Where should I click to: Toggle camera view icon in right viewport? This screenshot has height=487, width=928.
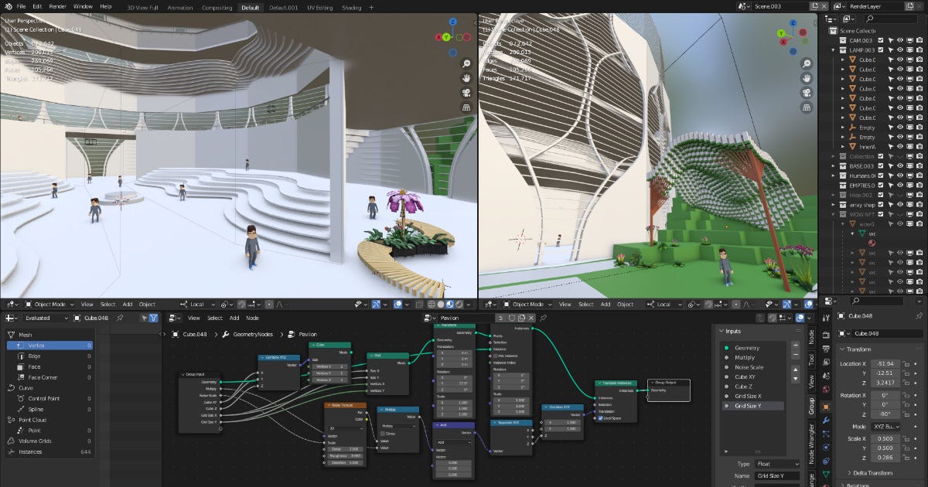pos(807,93)
